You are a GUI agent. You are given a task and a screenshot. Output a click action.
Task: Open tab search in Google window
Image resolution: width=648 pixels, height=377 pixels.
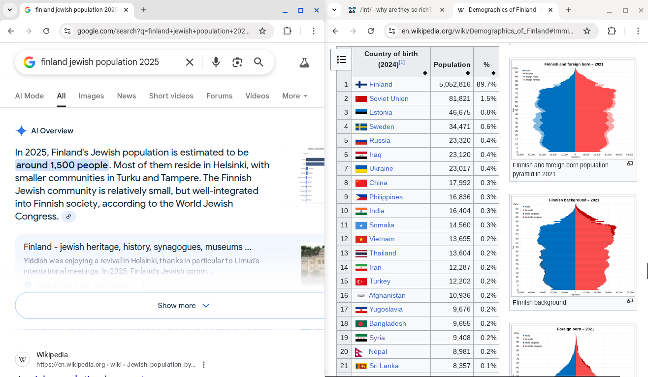10,10
